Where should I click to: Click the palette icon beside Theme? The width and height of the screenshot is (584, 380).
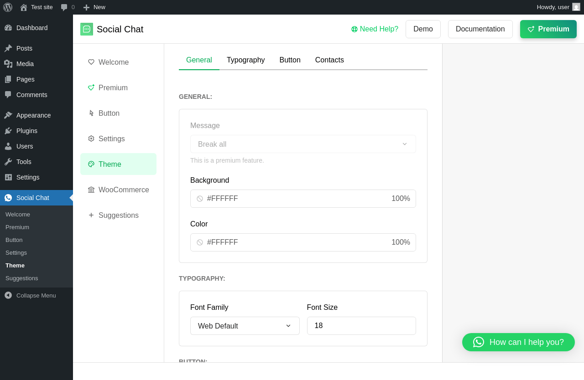click(x=91, y=164)
